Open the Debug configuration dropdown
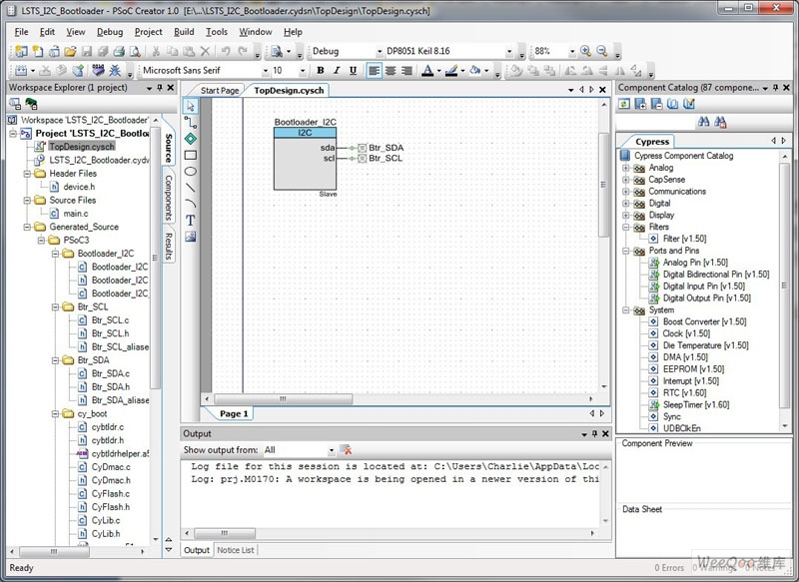The width and height of the screenshot is (799, 582). point(380,52)
